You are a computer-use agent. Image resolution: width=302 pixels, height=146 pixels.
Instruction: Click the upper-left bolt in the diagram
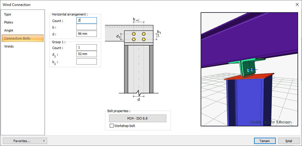coord(134,34)
